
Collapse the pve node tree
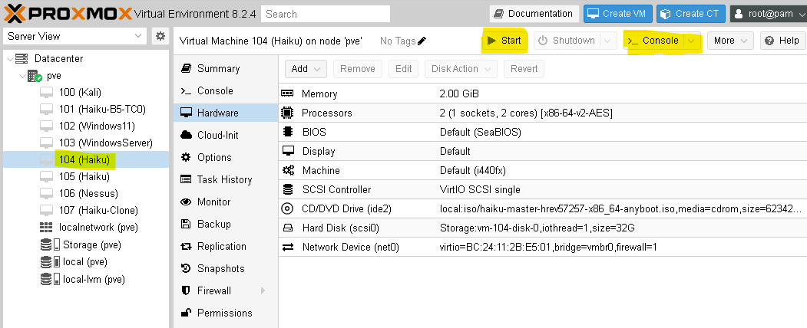(x=22, y=77)
